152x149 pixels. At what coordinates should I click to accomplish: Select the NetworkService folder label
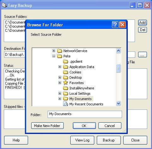[x=75, y=51]
